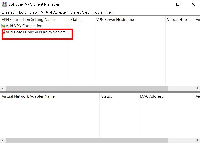Image resolution: width=200 pixels, height=144 pixels.
Task: Click the adapter list horizontal scrollbar thumb
Action: pyautogui.click(x=87, y=140)
